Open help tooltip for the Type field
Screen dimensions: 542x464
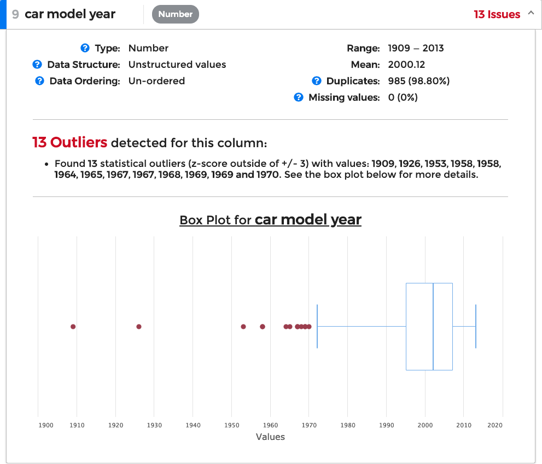tap(85, 48)
